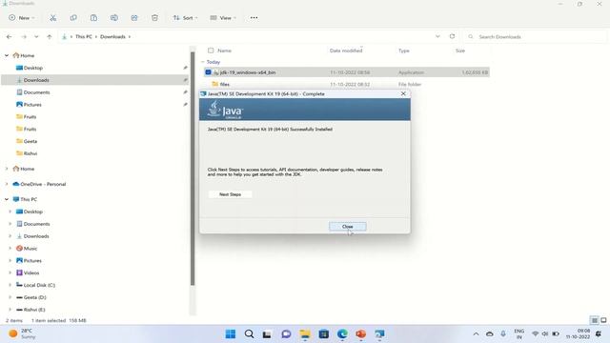Open taskbar Search
Image resolution: width=610 pixels, height=343 pixels.
249,334
